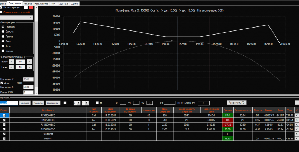
Task: Click the V1 input box
Action: click(x=136, y=103)
